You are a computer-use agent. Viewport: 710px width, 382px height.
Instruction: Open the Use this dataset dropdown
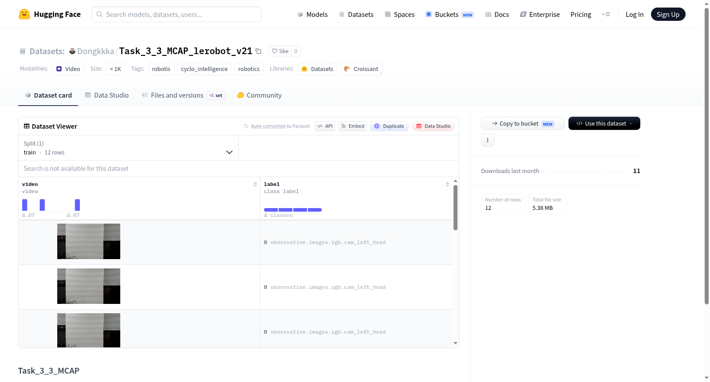[x=604, y=123]
